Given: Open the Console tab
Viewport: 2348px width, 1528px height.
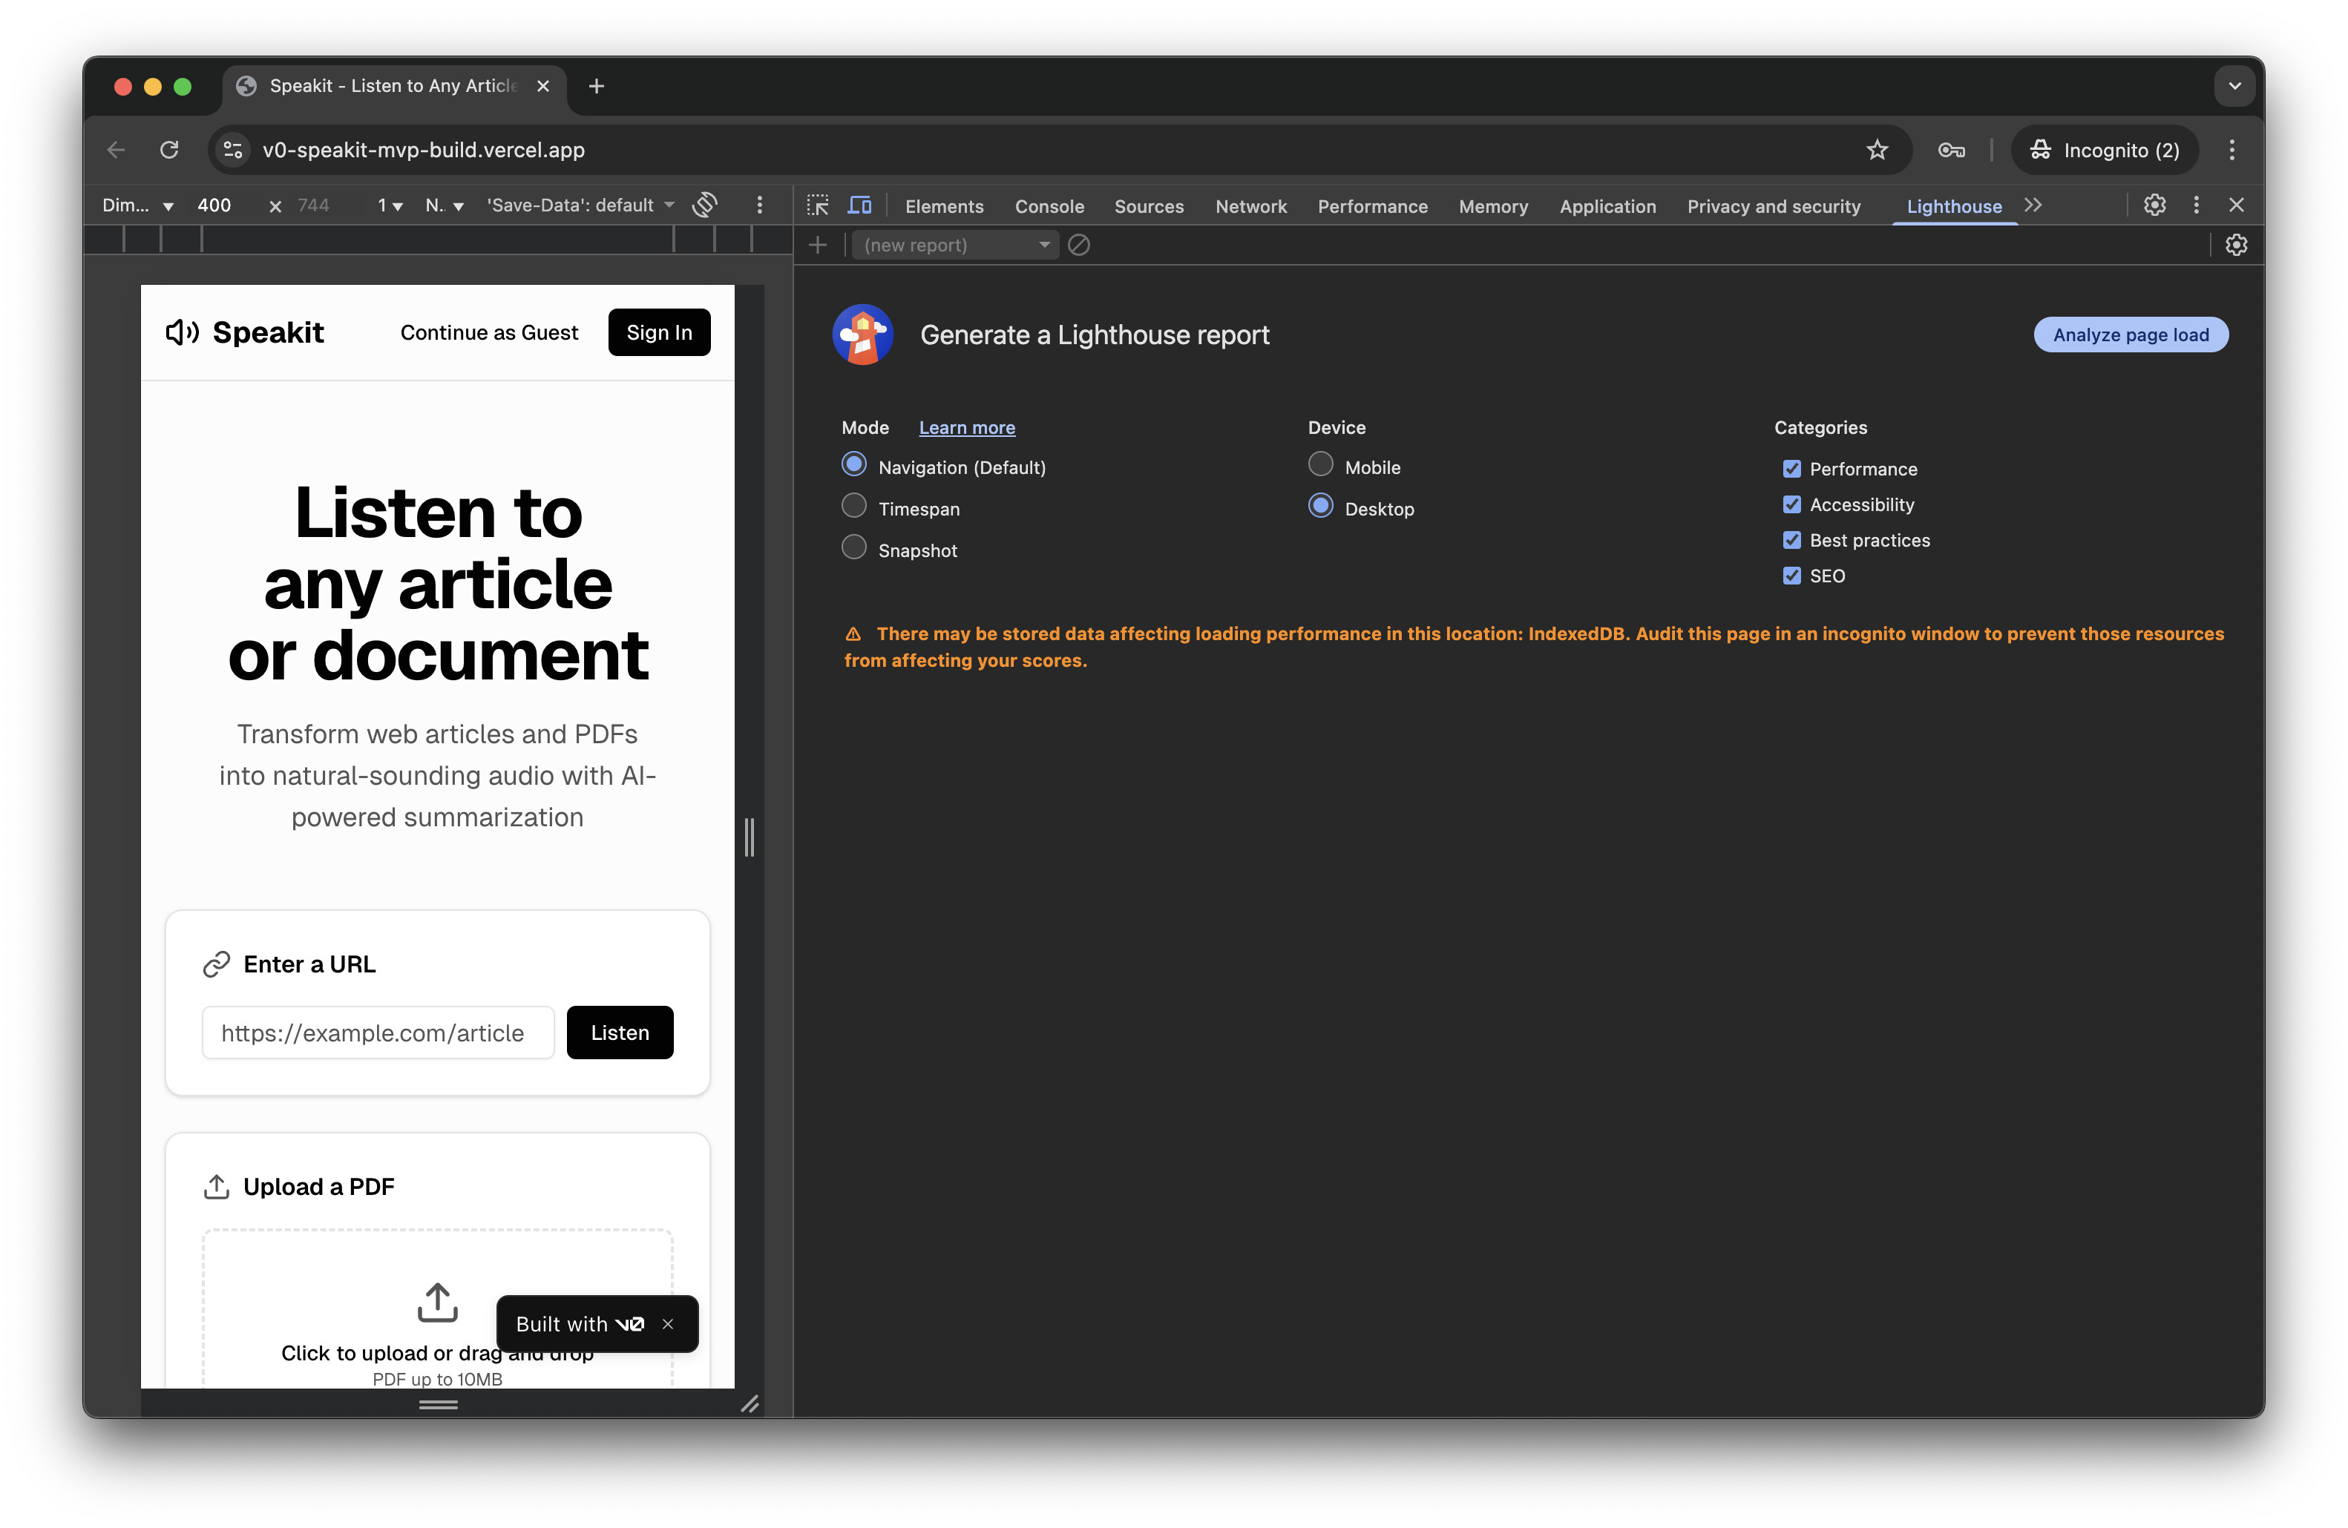Looking at the screenshot, I should (x=1049, y=206).
